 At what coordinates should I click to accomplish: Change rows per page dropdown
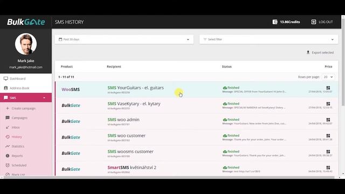328,77
